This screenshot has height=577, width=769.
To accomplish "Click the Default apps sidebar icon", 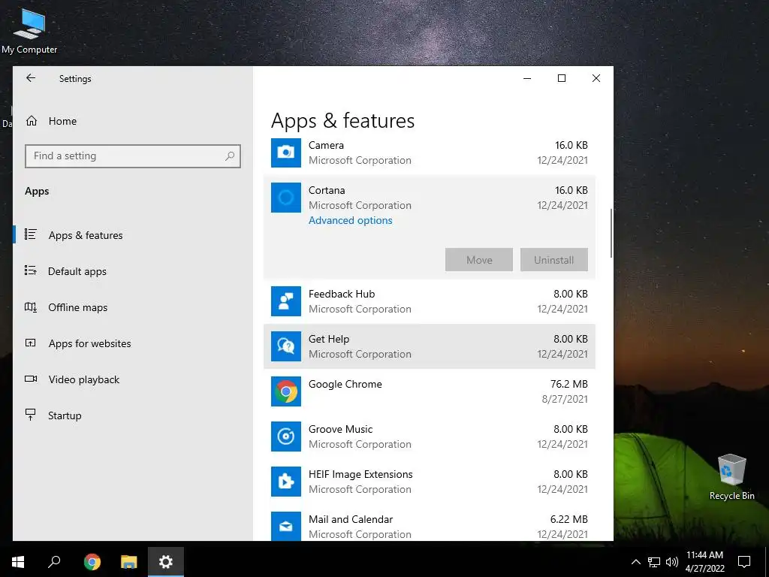I will (x=30, y=270).
